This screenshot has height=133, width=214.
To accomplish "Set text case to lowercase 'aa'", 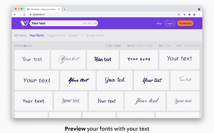I will tap(84, 23).
